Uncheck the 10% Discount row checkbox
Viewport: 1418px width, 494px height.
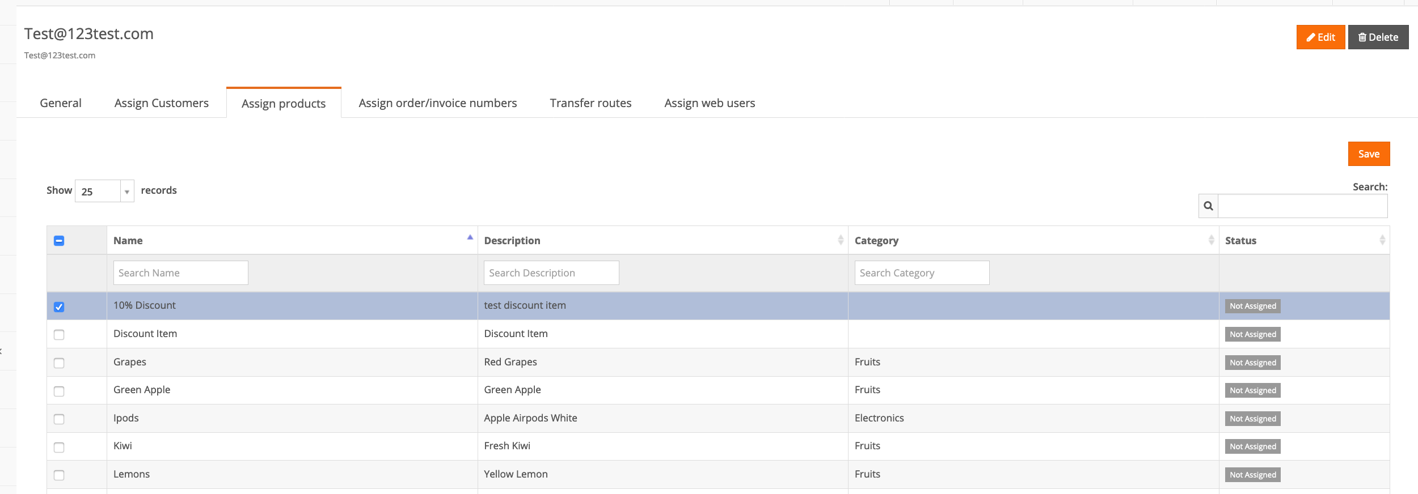click(59, 306)
